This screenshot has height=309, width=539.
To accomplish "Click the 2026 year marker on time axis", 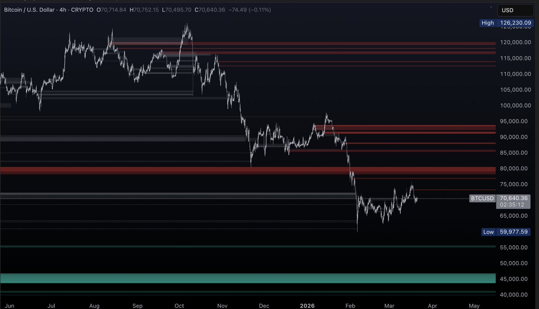I will coord(308,305).
